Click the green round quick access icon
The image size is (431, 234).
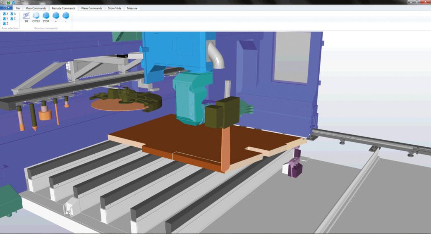pos(8,2)
